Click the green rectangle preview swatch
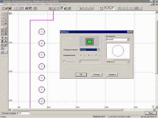Viewport: 158px width, 118px height. coord(89,42)
